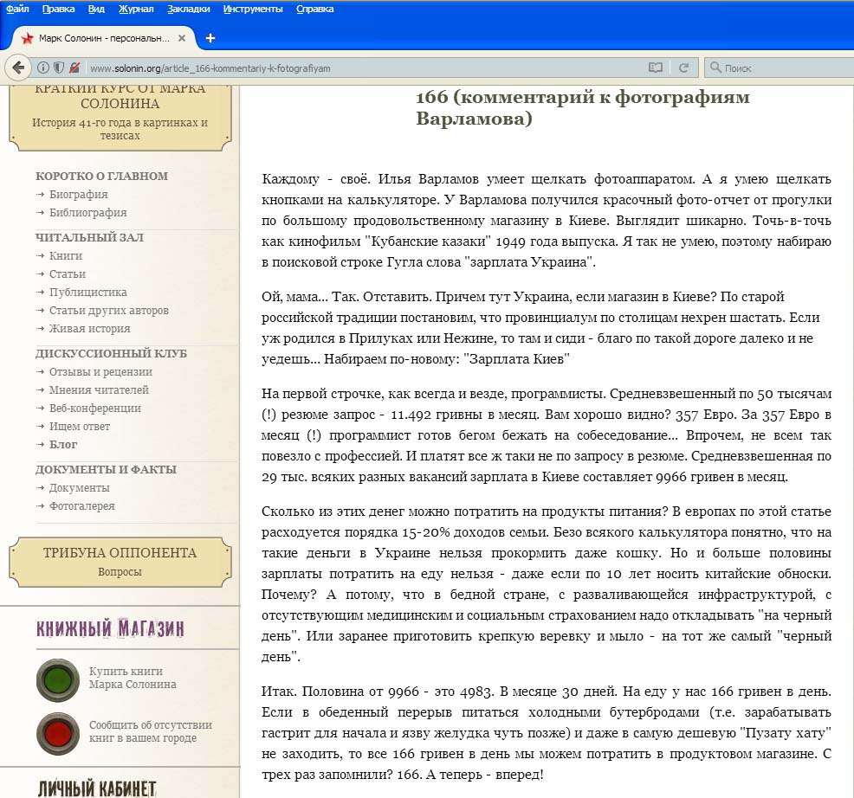Open the Вид menu
The width and height of the screenshot is (854, 798).
(96, 9)
